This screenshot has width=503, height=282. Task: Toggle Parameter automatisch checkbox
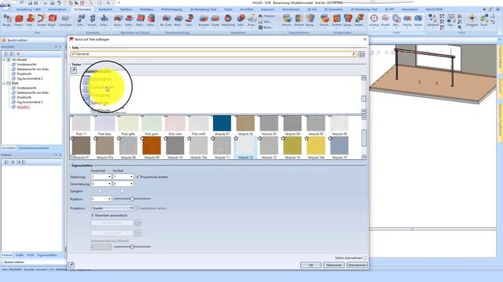coord(93,215)
